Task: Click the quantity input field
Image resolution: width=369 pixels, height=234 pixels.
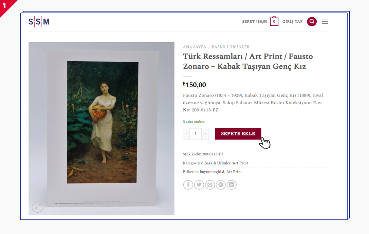Action: pyautogui.click(x=196, y=134)
